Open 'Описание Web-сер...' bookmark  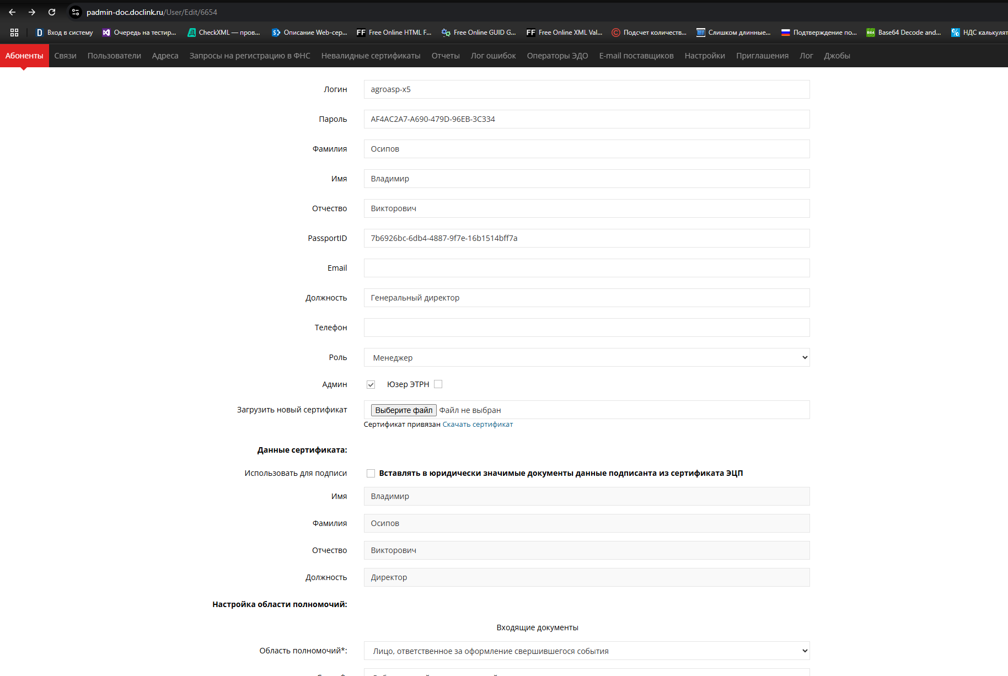pos(309,33)
